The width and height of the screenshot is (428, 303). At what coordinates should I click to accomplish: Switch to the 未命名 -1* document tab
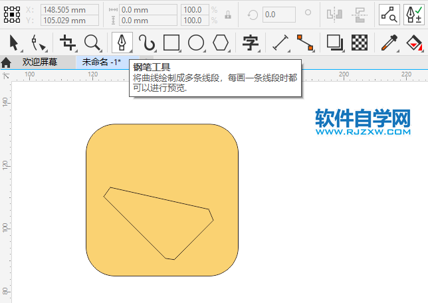(x=101, y=62)
